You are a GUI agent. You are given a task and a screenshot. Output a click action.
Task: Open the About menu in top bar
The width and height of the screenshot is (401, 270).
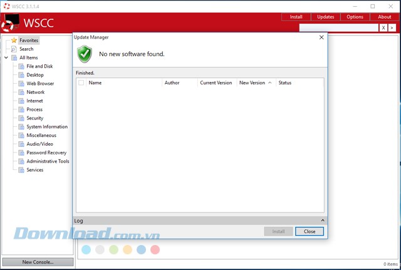tap(385, 17)
